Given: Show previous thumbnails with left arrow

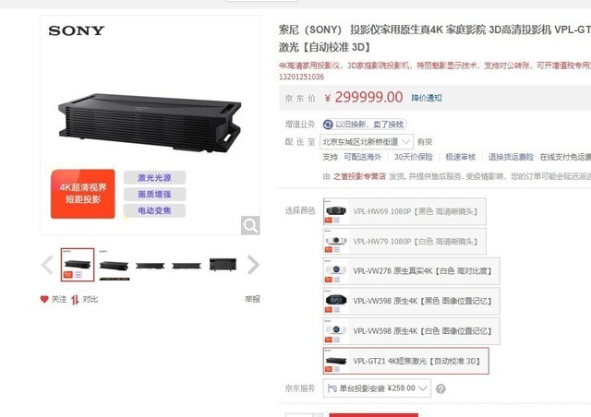Looking at the screenshot, I should pyautogui.click(x=47, y=265).
